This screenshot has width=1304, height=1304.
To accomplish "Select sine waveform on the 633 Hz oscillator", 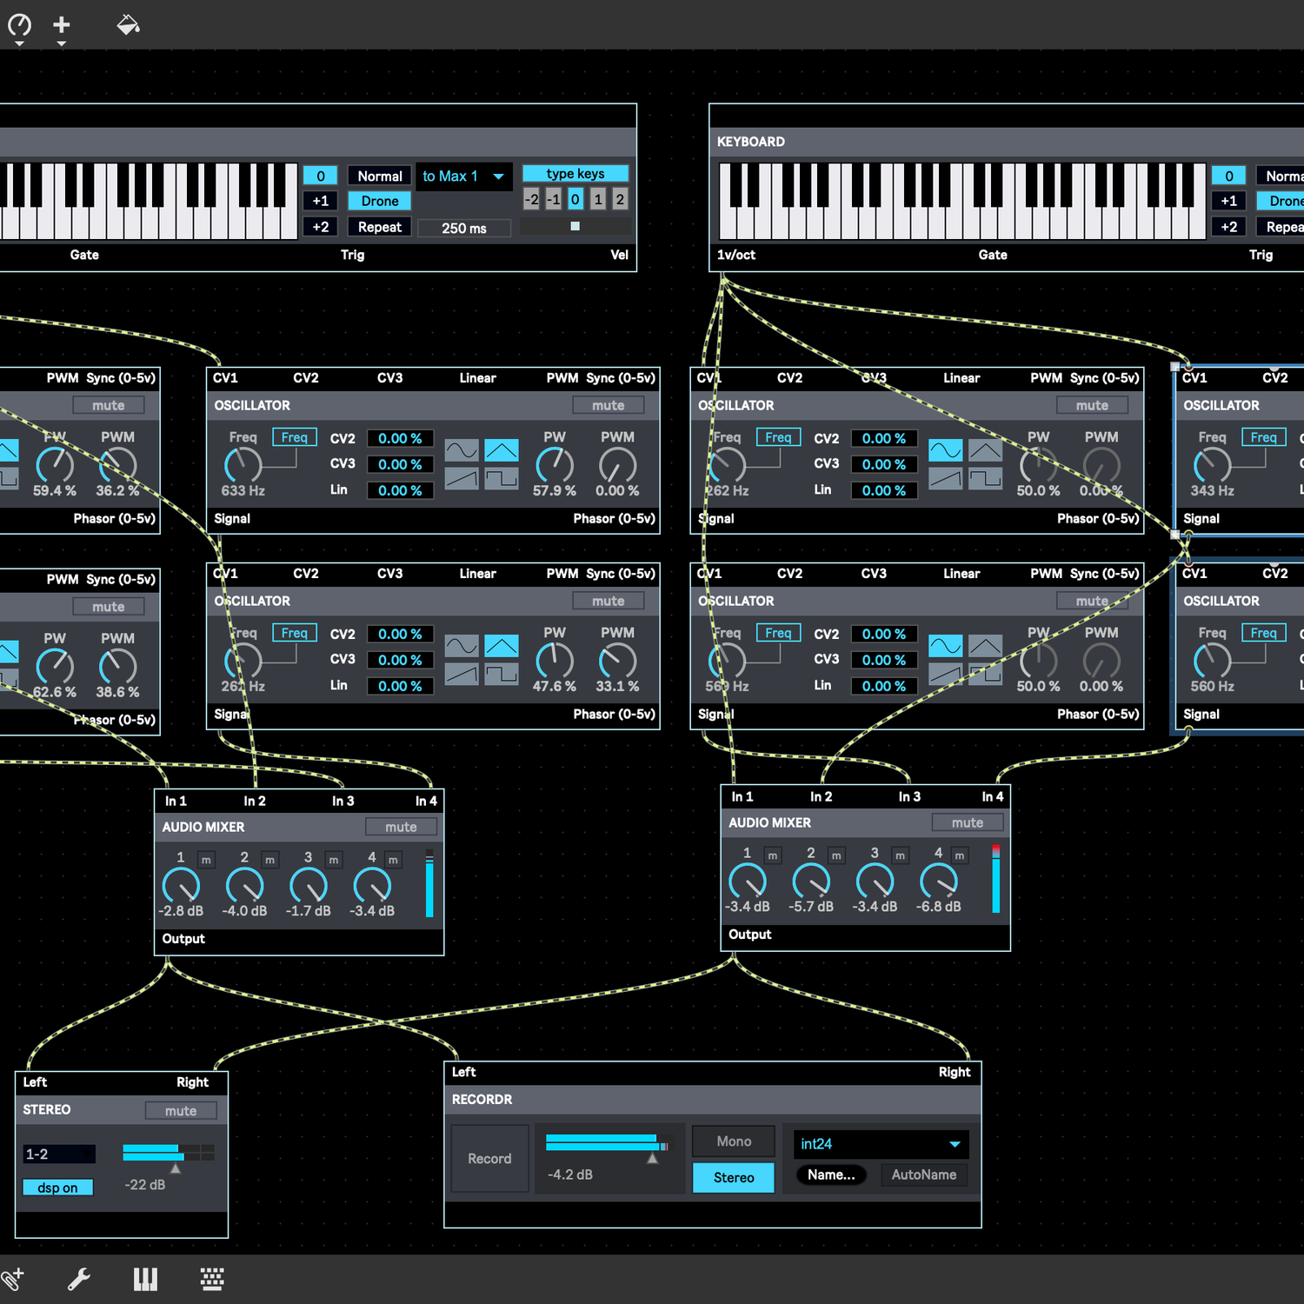I will point(462,450).
